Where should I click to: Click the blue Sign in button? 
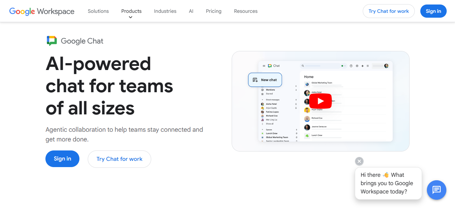tap(433, 11)
